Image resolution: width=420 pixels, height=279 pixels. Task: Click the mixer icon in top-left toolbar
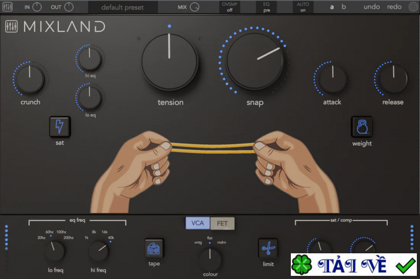pos(7,7)
